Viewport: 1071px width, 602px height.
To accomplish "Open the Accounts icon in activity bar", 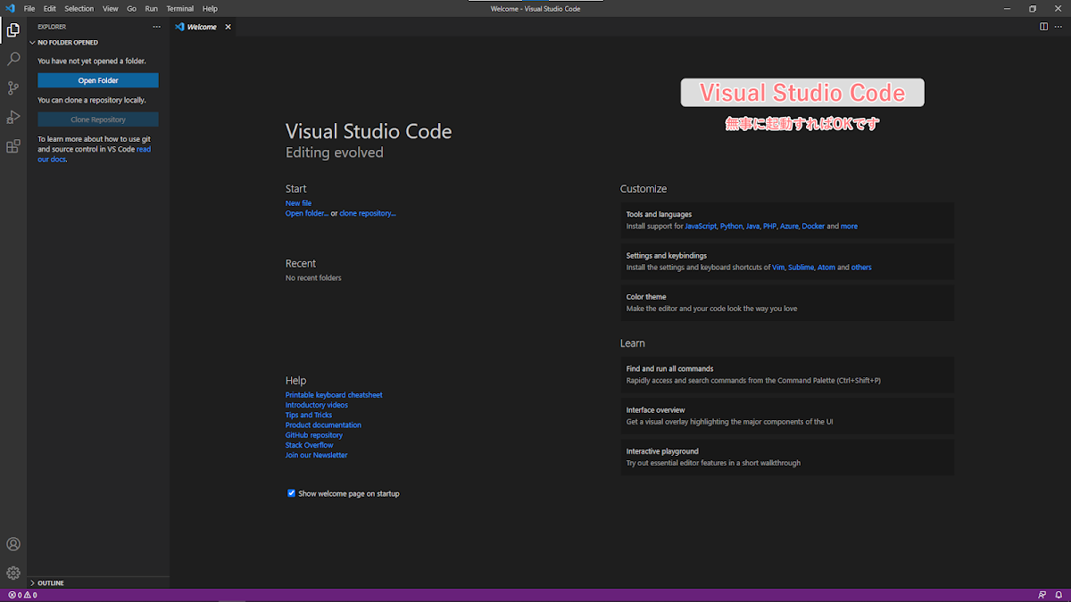I will click(13, 544).
